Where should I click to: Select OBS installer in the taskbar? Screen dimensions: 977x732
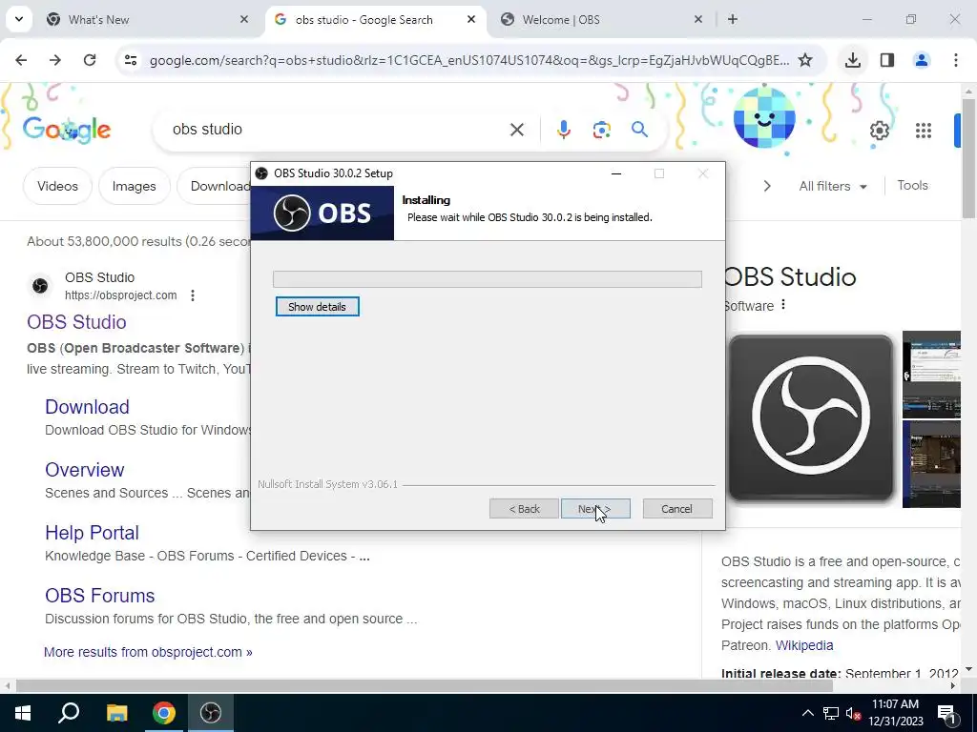(211, 713)
